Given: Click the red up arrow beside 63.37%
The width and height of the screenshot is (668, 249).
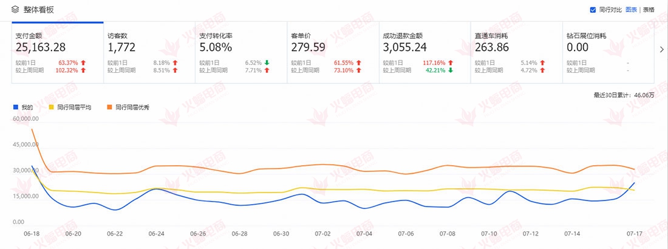Looking at the screenshot, I should (x=83, y=63).
